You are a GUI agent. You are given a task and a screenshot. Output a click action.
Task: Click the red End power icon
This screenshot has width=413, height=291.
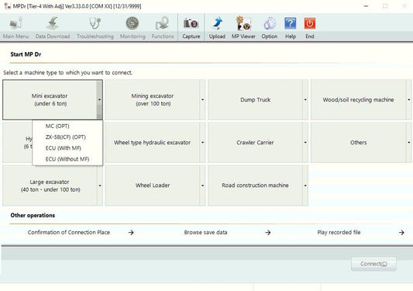(x=310, y=23)
